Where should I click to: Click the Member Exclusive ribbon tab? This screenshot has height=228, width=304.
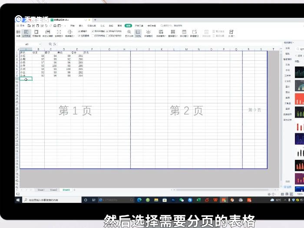tap(152, 26)
